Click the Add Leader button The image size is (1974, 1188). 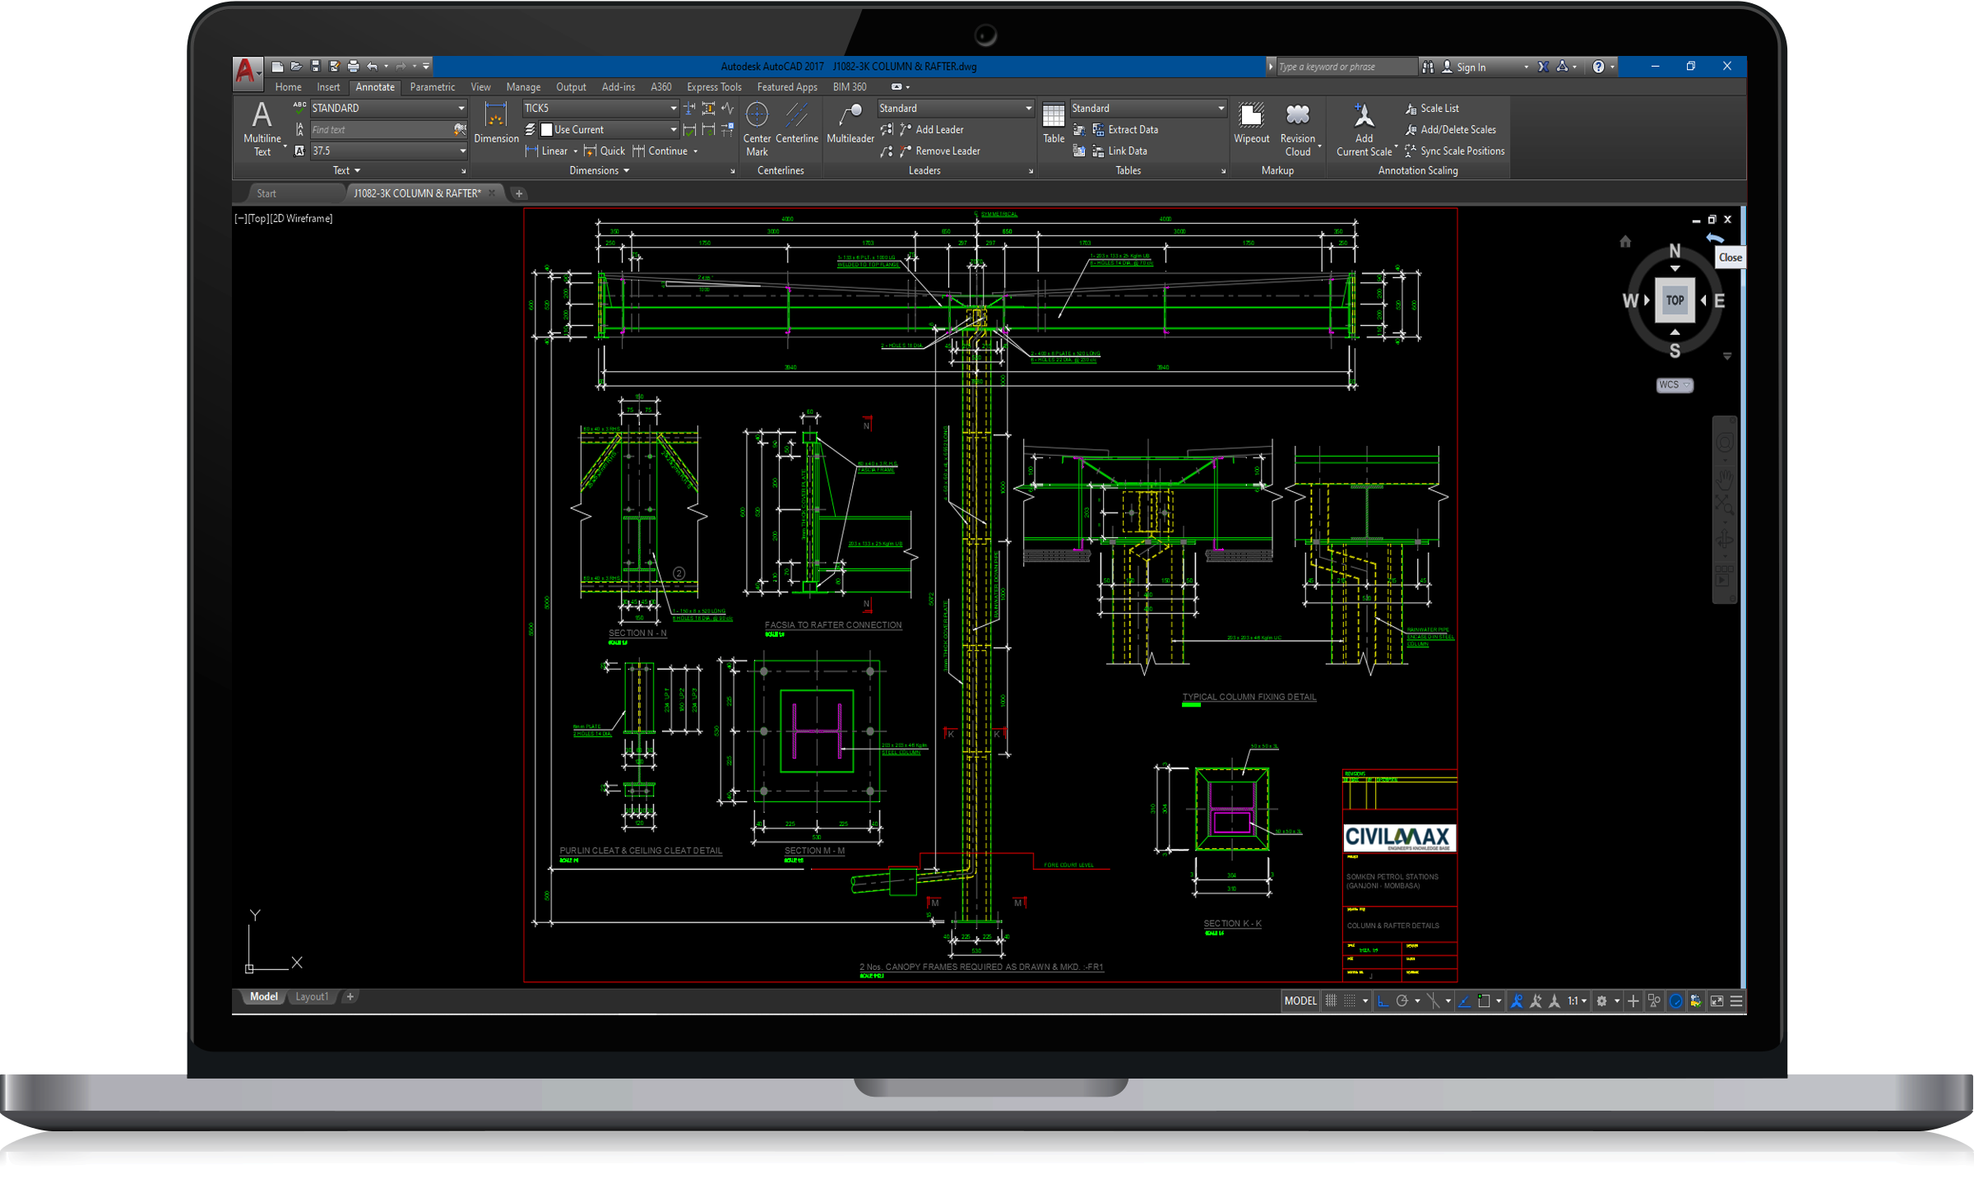click(938, 130)
